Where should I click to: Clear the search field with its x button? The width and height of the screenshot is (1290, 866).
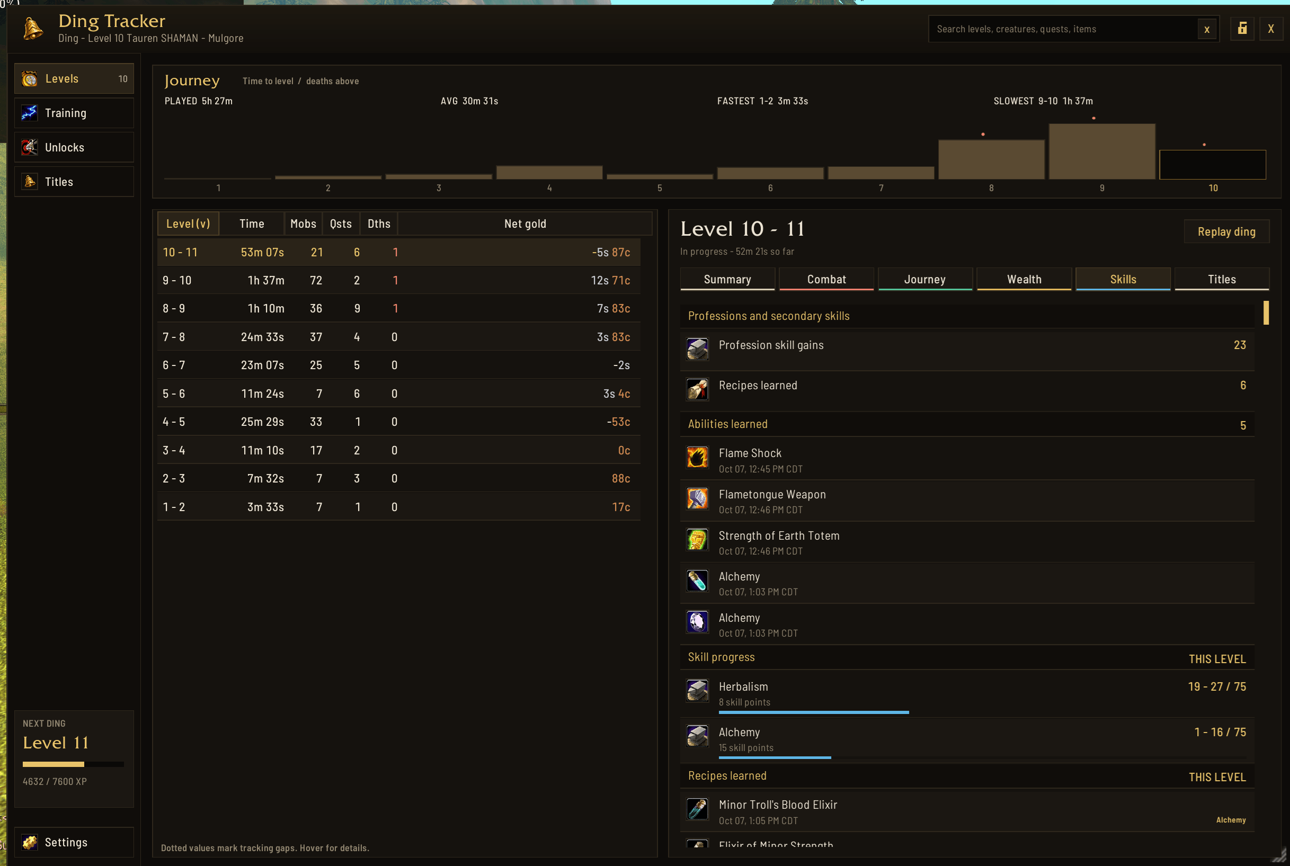[1207, 29]
